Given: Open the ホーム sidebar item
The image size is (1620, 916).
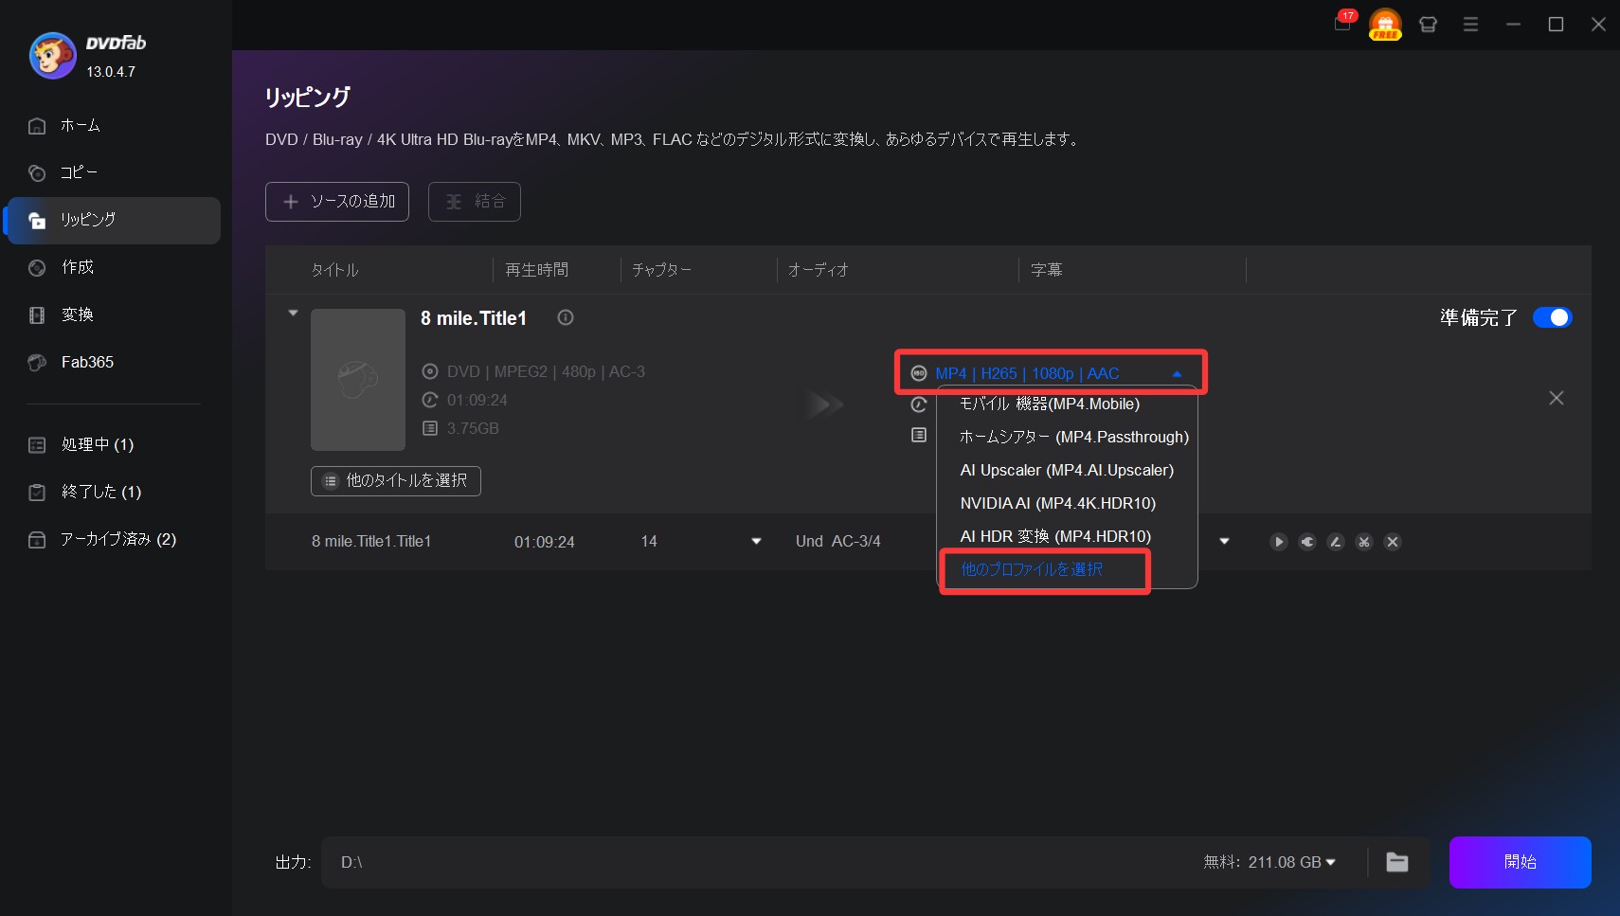Looking at the screenshot, I should click(114, 125).
